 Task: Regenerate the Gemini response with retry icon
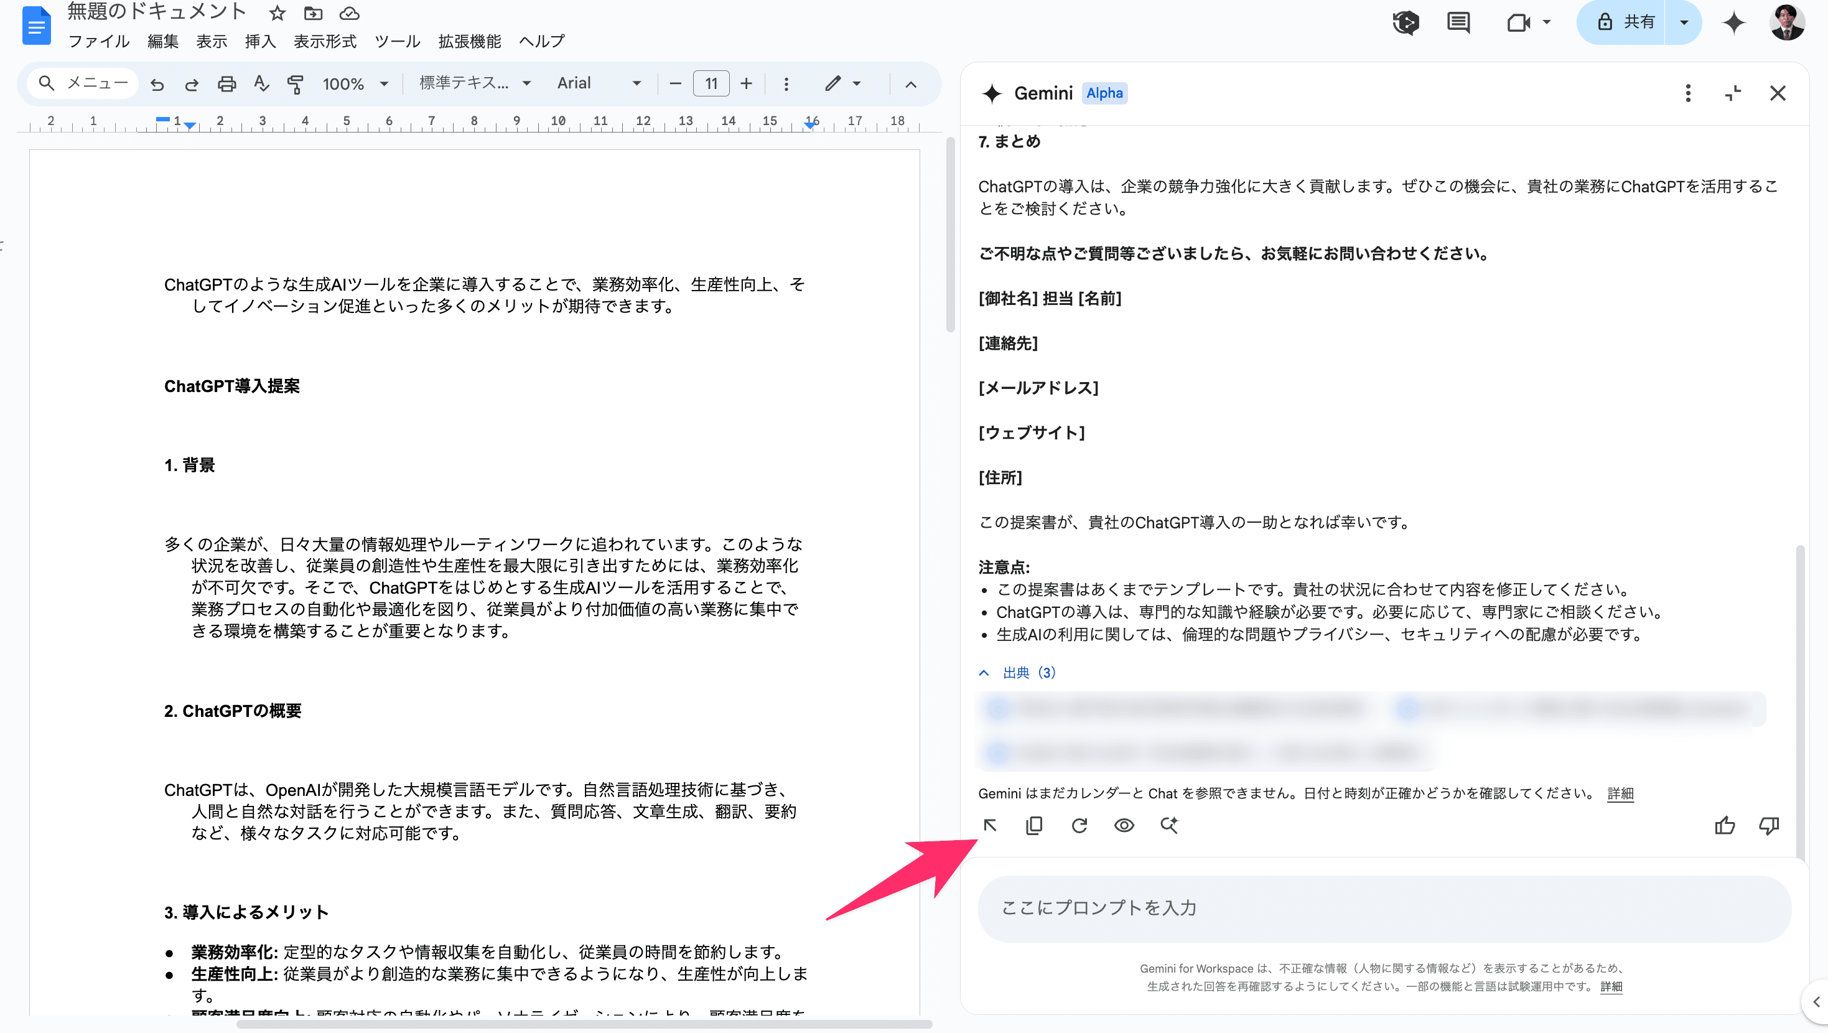[1080, 825]
